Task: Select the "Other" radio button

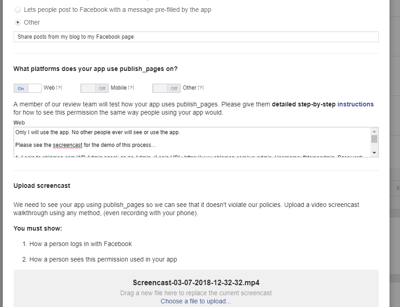Action: [18, 22]
